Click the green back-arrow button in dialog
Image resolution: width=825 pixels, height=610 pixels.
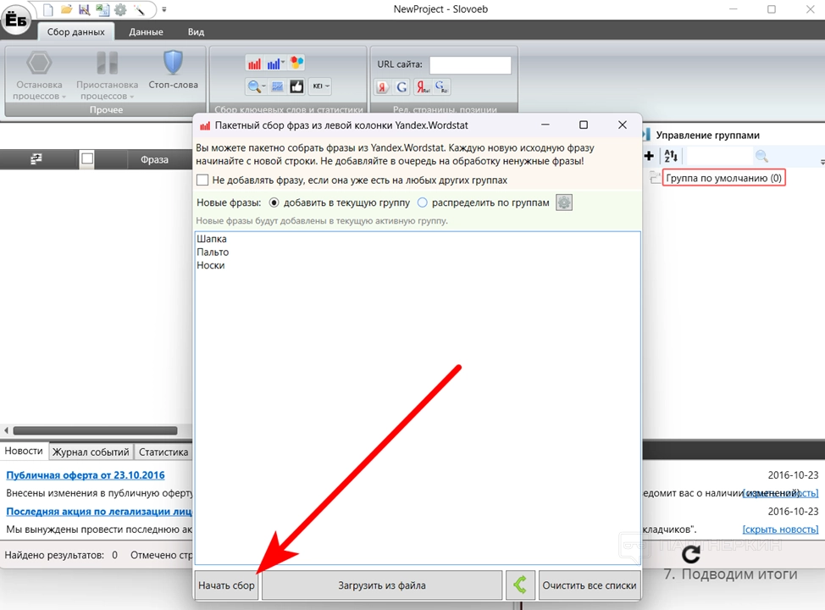click(x=520, y=585)
